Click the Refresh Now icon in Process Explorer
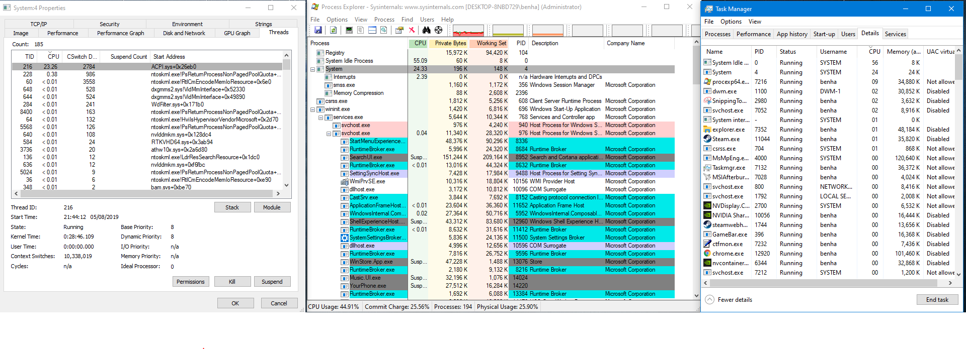The height and width of the screenshot is (349, 966). click(333, 30)
